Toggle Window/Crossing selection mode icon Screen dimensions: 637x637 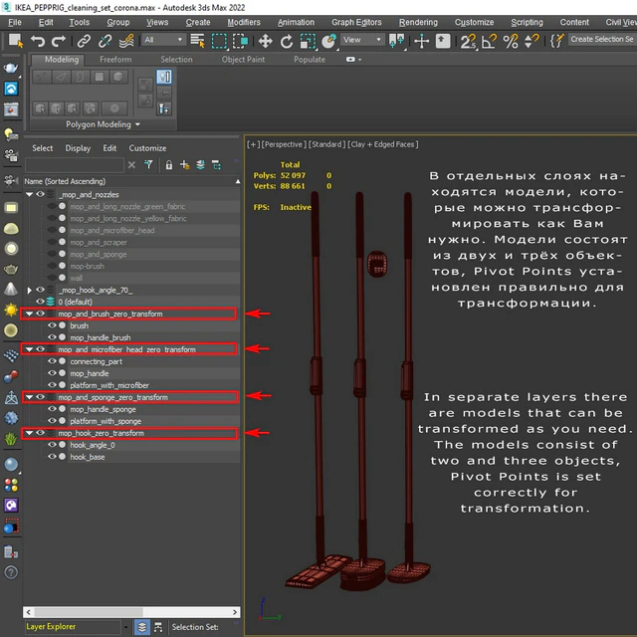click(x=240, y=41)
